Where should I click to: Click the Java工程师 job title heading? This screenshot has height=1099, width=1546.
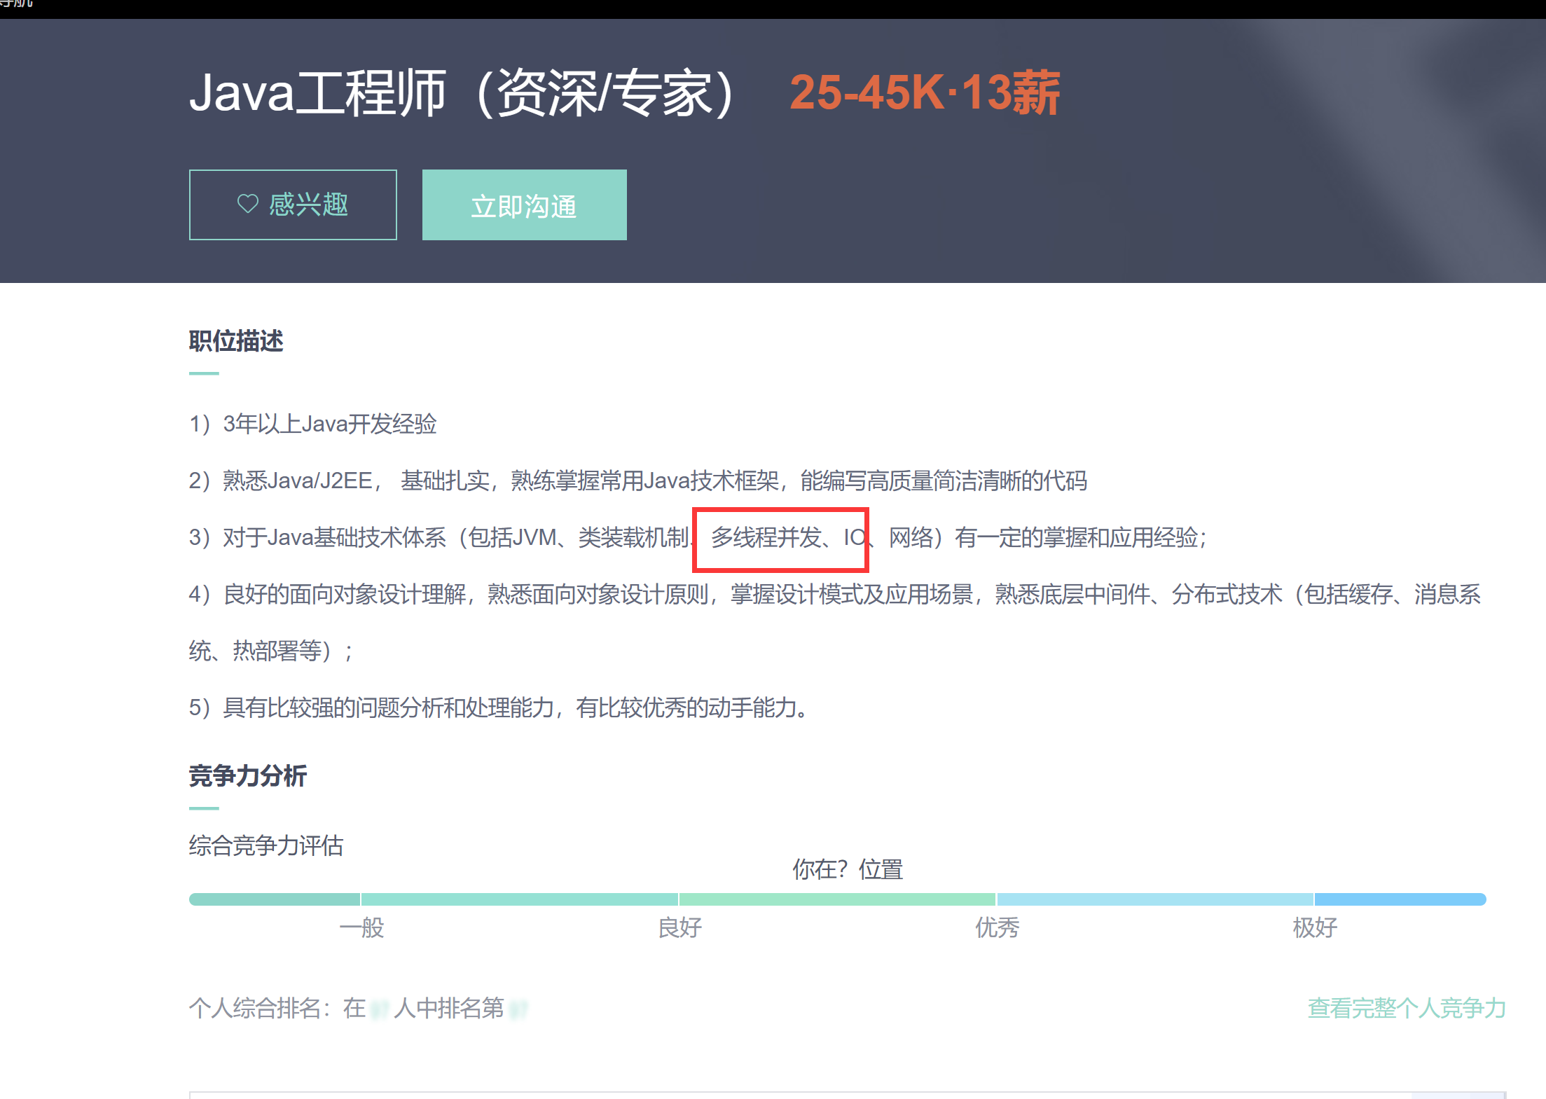click(462, 93)
